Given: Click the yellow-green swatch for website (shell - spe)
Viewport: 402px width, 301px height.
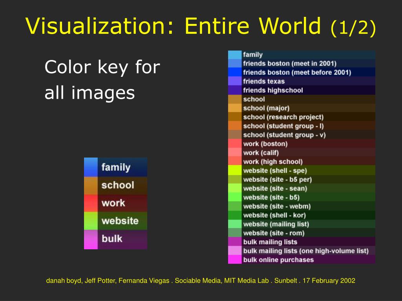Looking at the screenshot, I should [x=235, y=170].
